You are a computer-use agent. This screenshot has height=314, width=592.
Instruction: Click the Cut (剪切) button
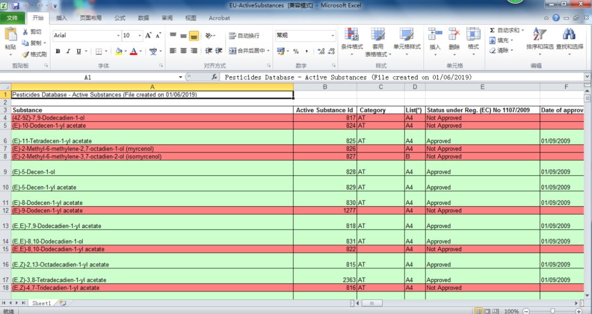(x=32, y=32)
